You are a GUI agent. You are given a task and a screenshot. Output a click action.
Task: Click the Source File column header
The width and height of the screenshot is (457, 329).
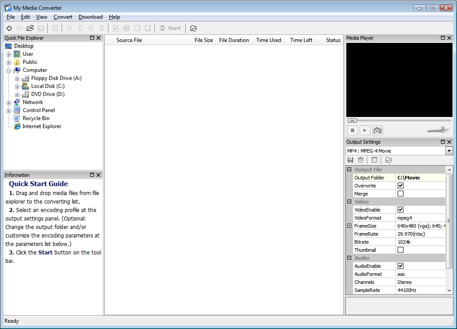pyautogui.click(x=129, y=40)
